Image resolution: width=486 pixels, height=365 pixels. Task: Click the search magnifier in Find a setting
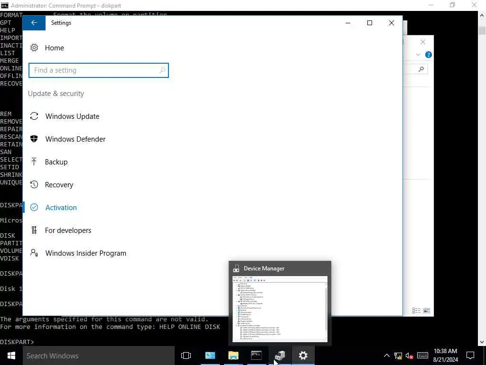pyautogui.click(x=162, y=70)
